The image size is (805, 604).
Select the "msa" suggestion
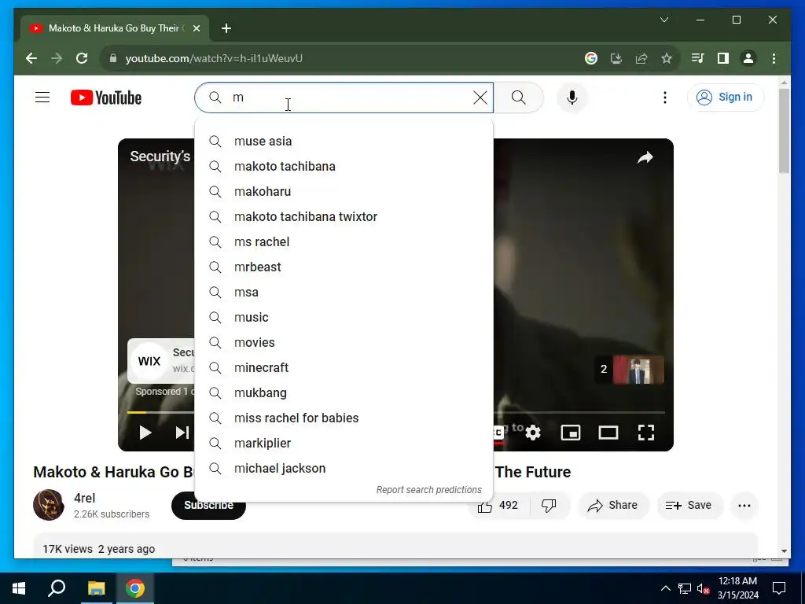(x=344, y=293)
